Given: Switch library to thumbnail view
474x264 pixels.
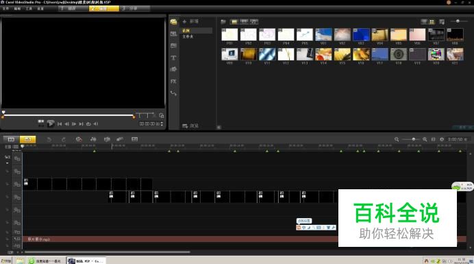Looking at the screenshot, I should (432, 22).
